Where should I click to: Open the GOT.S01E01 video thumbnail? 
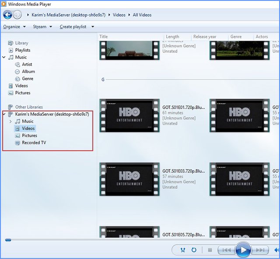129,115
